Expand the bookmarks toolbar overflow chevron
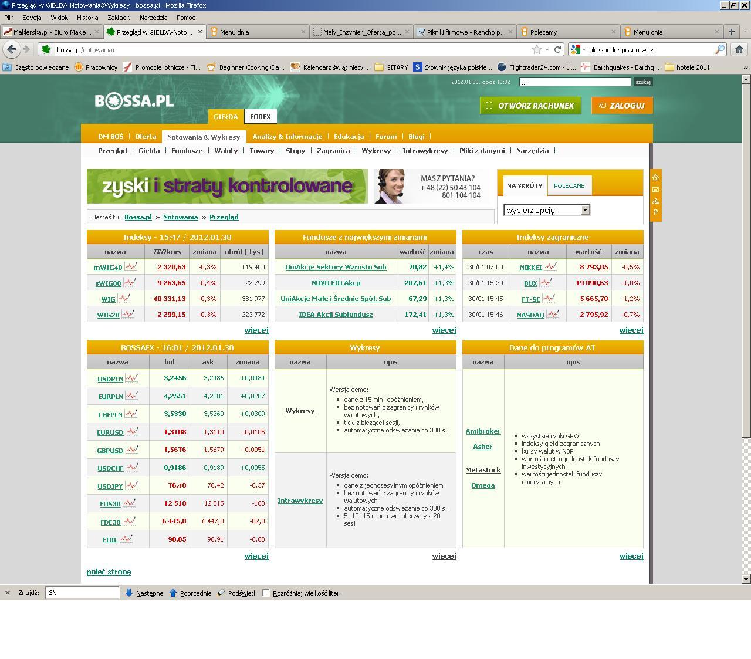The width and height of the screenshot is (751, 659). click(746, 67)
